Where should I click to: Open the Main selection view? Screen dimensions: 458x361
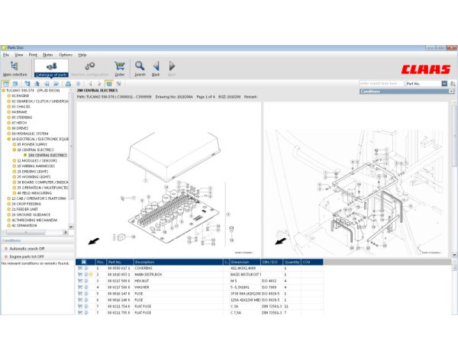point(14,68)
